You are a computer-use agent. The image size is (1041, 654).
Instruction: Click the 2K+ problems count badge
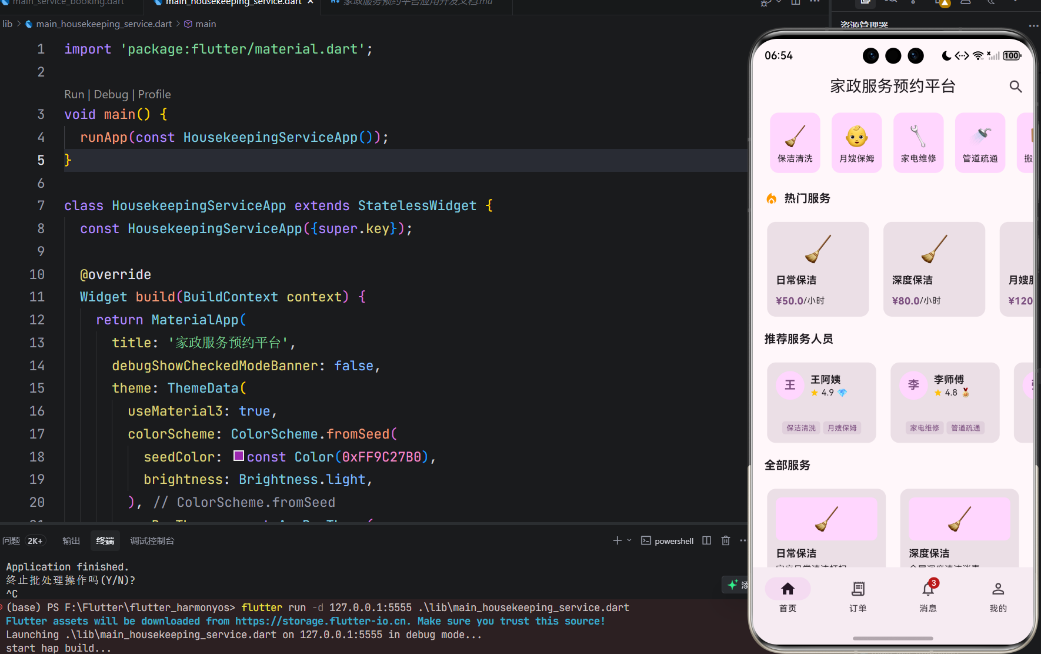pyautogui.click(x=35, y=540)
